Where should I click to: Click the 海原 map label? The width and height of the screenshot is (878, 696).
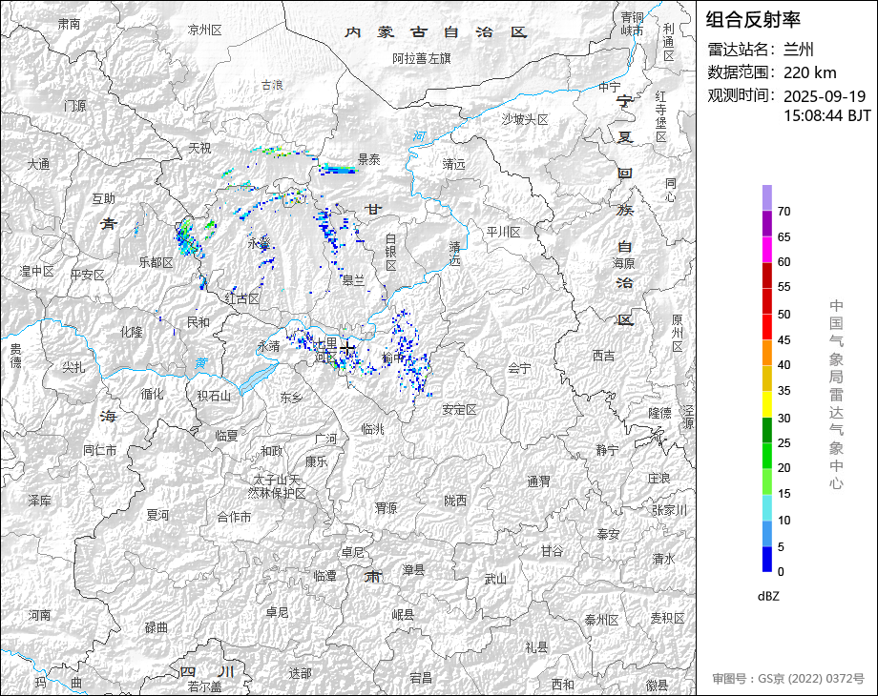(624, 262)
